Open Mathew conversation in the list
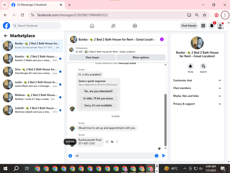This screenshot has width=230, height=173. tap(32, 97)
